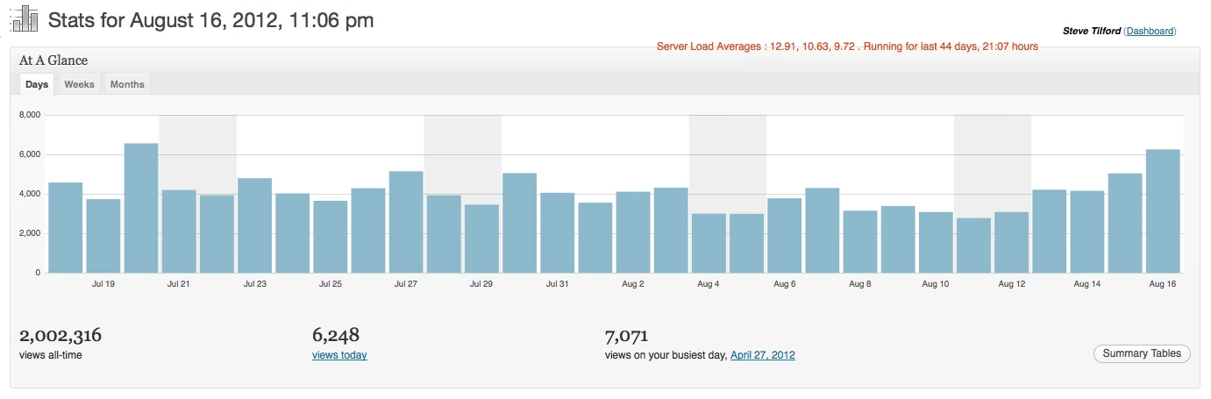Switch to the Days tab
Viewport: 1211px width, 399px height.
pos(37,84)
